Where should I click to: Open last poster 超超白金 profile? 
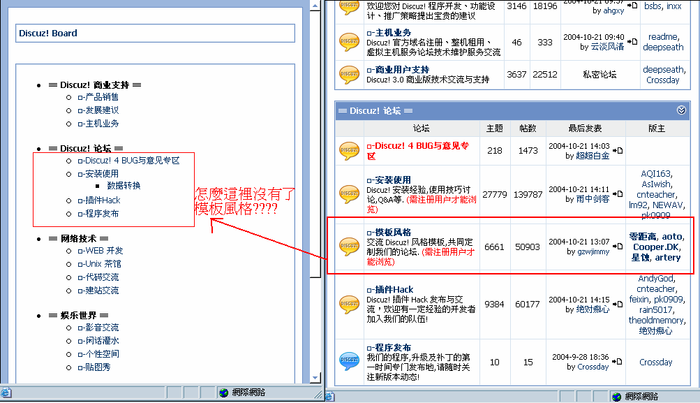[x=593, y=156]
